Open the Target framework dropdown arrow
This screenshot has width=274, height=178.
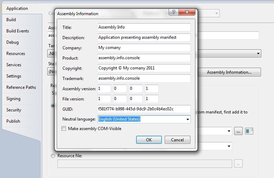click(258, 54)
